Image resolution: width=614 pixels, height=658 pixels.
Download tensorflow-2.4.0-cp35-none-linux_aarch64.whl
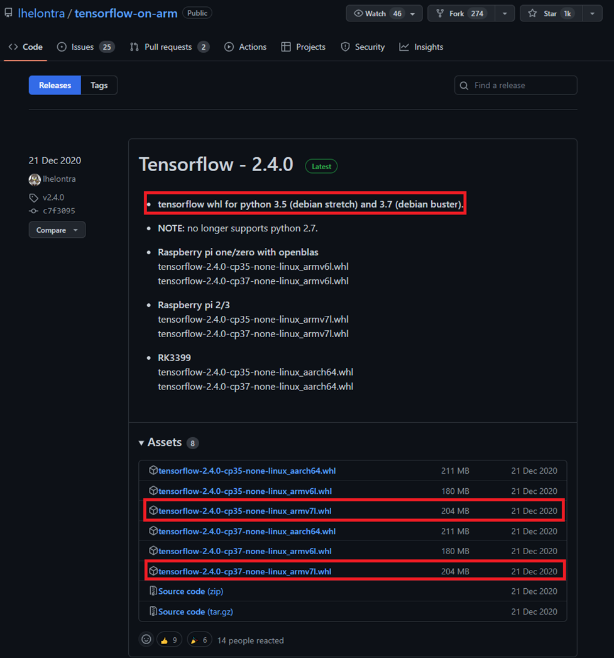coord(247,471)
